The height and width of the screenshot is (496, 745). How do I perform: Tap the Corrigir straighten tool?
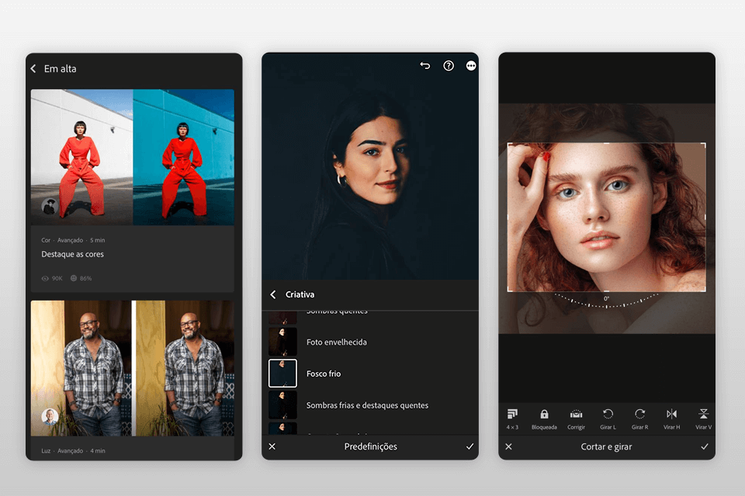click(576, 418)
